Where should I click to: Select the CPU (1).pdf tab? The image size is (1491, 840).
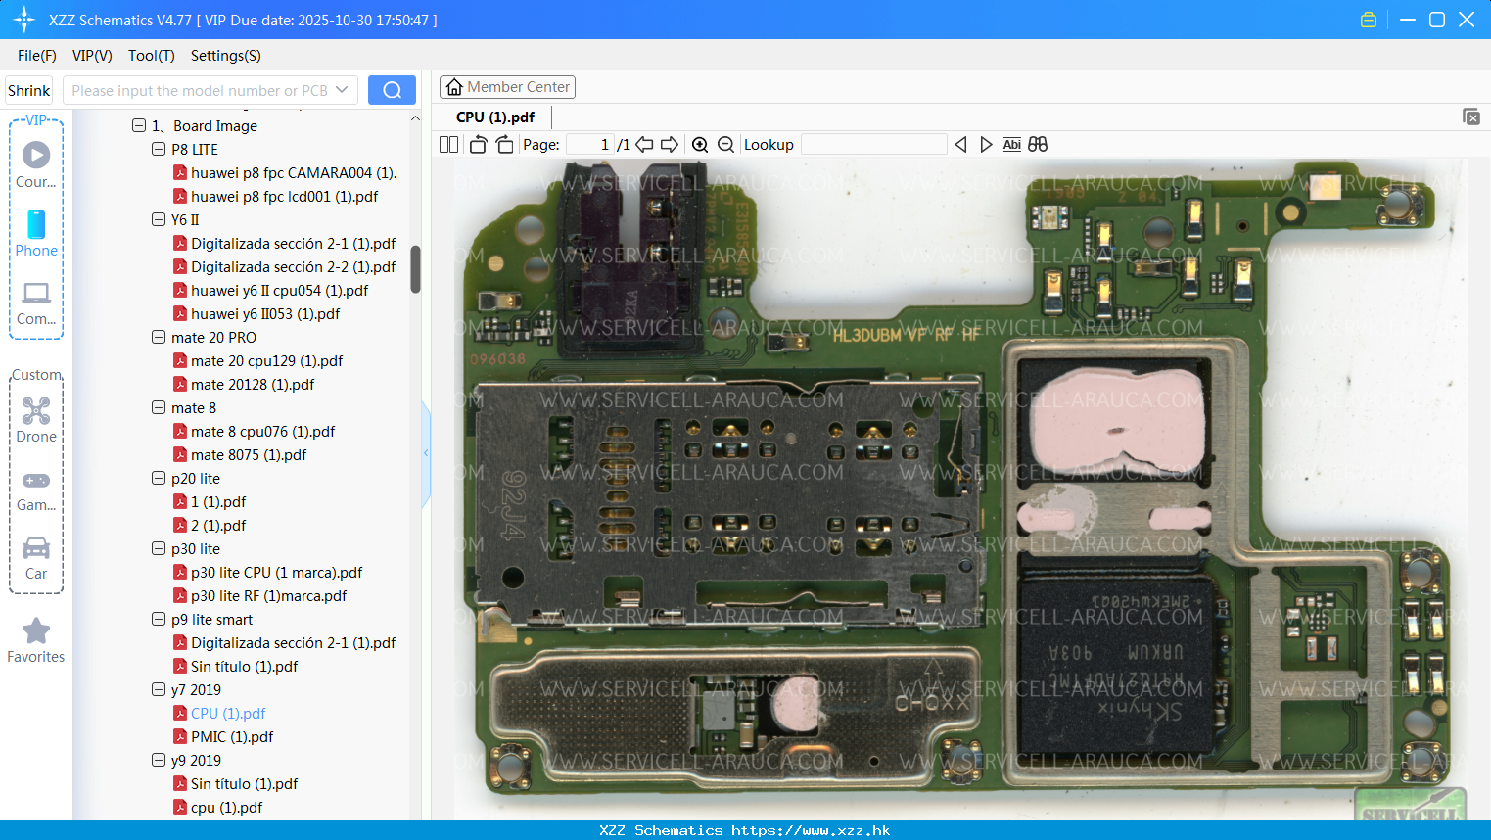495,117
